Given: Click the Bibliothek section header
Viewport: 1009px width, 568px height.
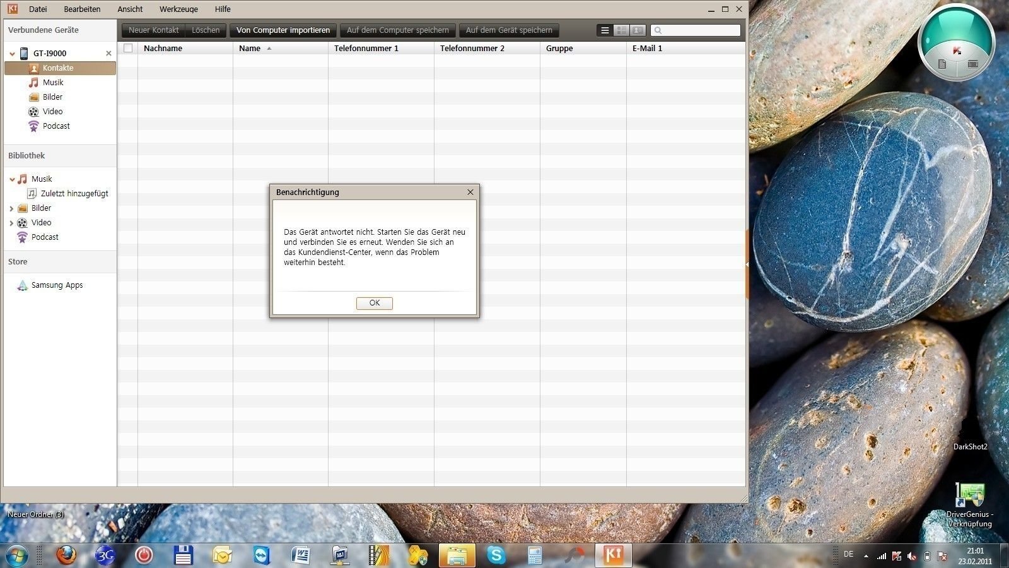Looking at the screenshot, I should pyautogui.click(x=26, y=156).
